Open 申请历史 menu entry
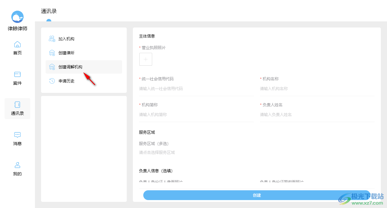This screenshot has height=208, width=387. point(66,81)
